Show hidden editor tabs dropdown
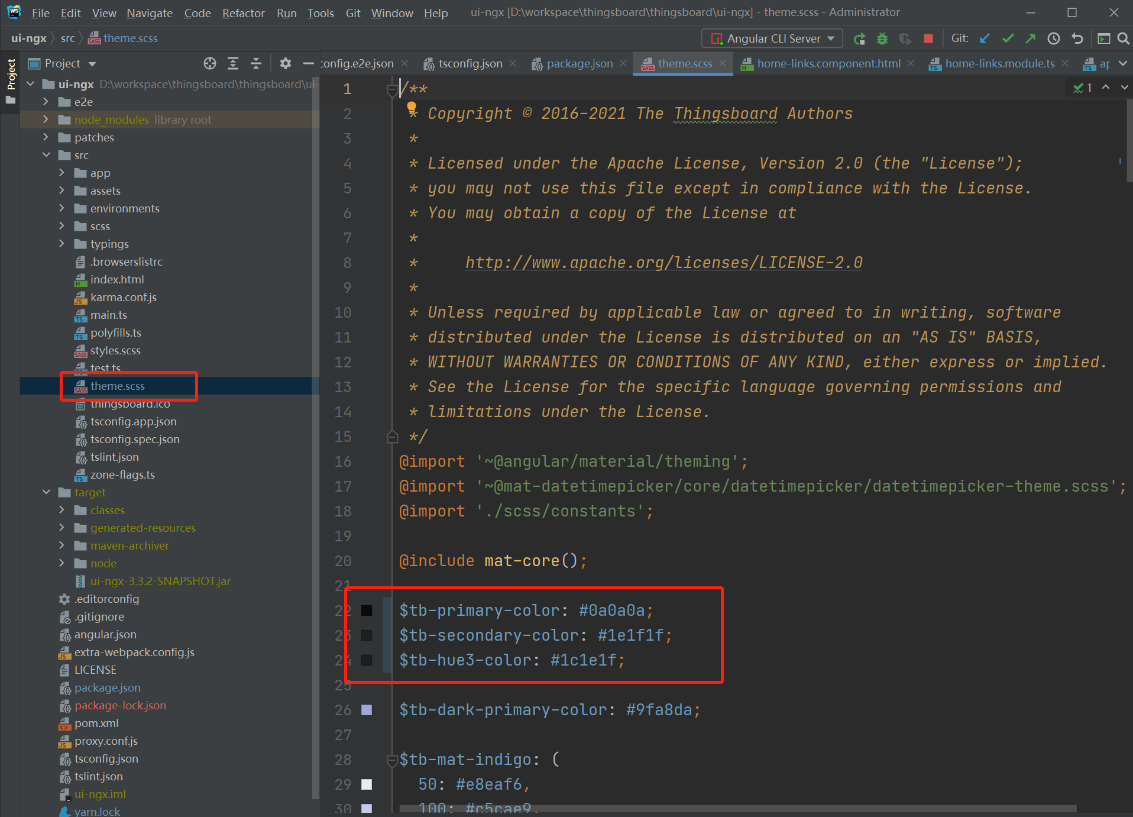The width and height of the screenshot is (1133, 817). coord(1123,63)
